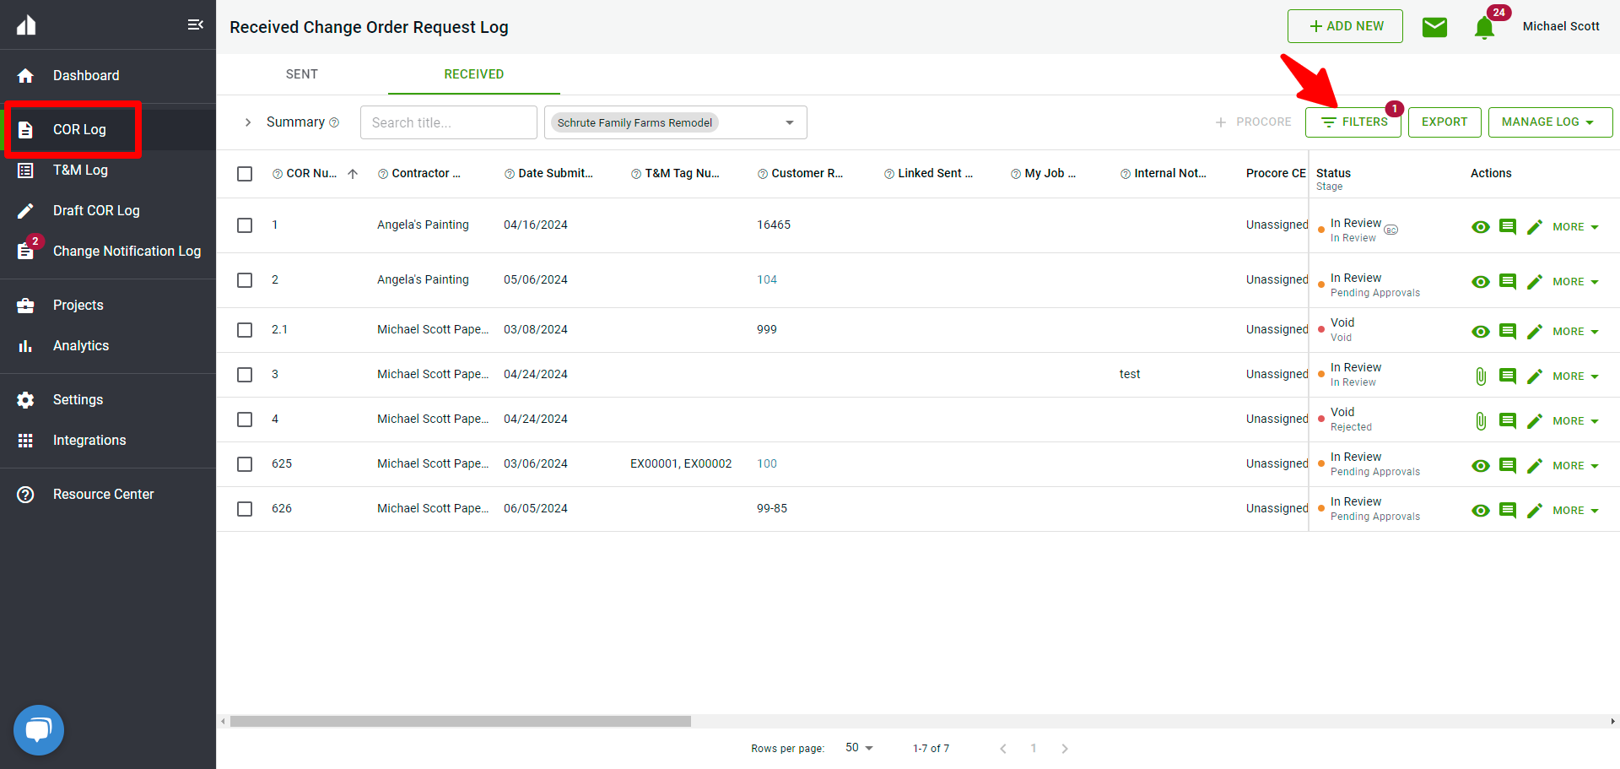Screen dimensions: 1620x769
Task: Click the eye view icon for COR 1
Action: [1480, 227]
